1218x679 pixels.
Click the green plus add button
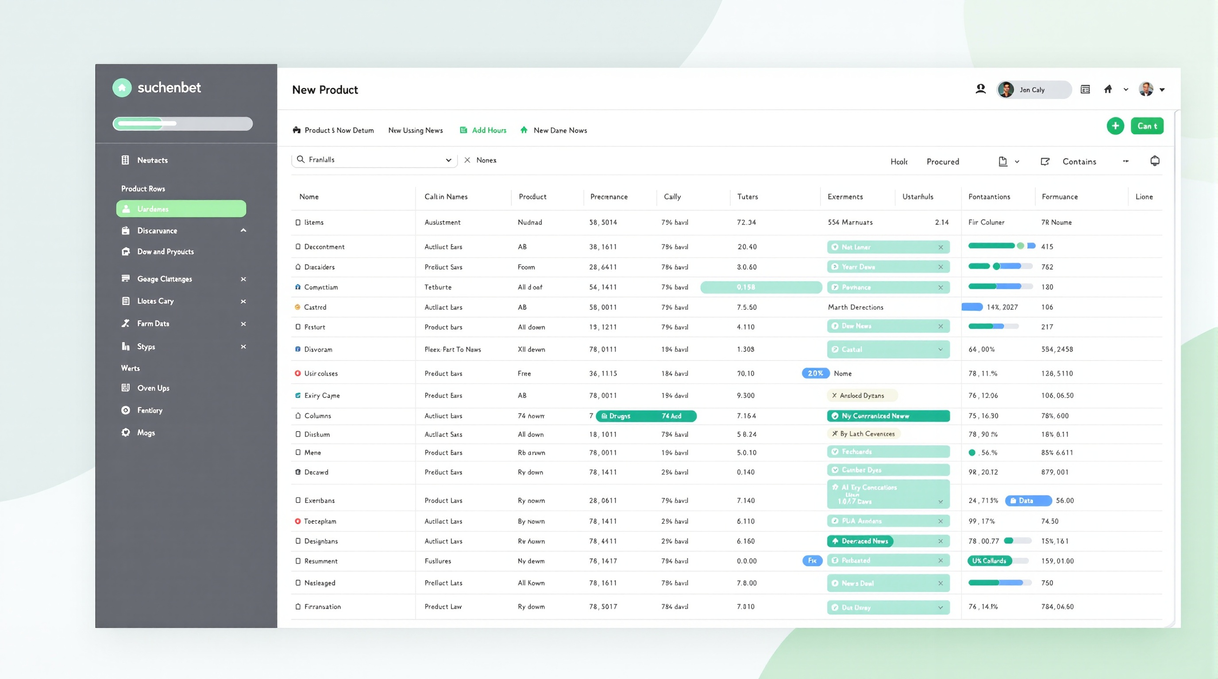[x=1115, y=126]
